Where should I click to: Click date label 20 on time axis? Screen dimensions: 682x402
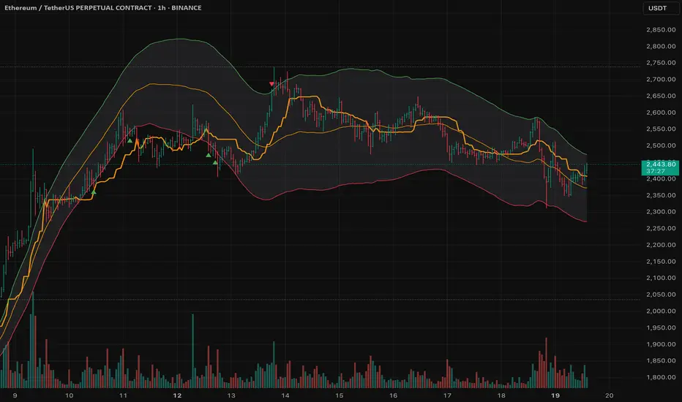(609, 395)
